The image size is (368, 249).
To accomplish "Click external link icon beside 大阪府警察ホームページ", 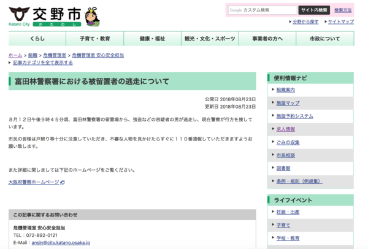I will [63, 182].
